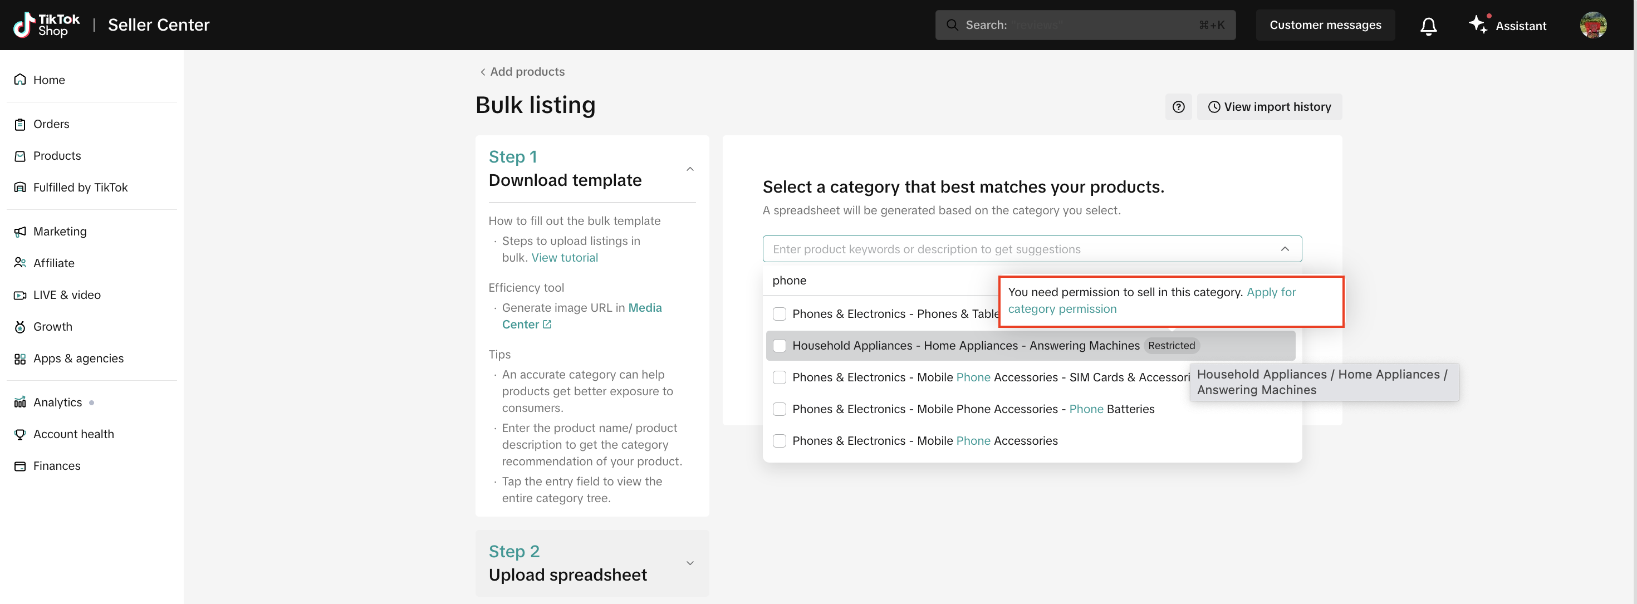Open the user profile avatar
This screenshot has width=1637, height=604.
pos(1592,24)
